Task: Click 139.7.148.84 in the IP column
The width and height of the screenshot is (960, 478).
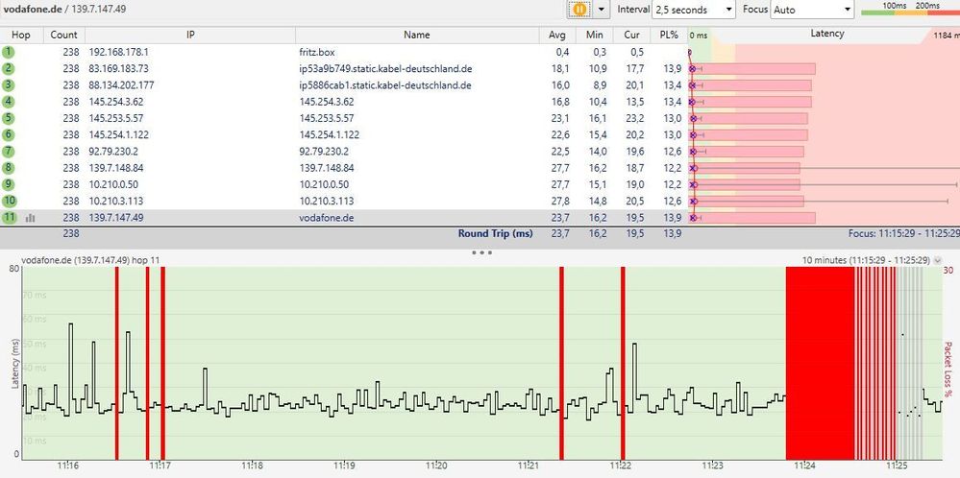Action: (116, 168)
